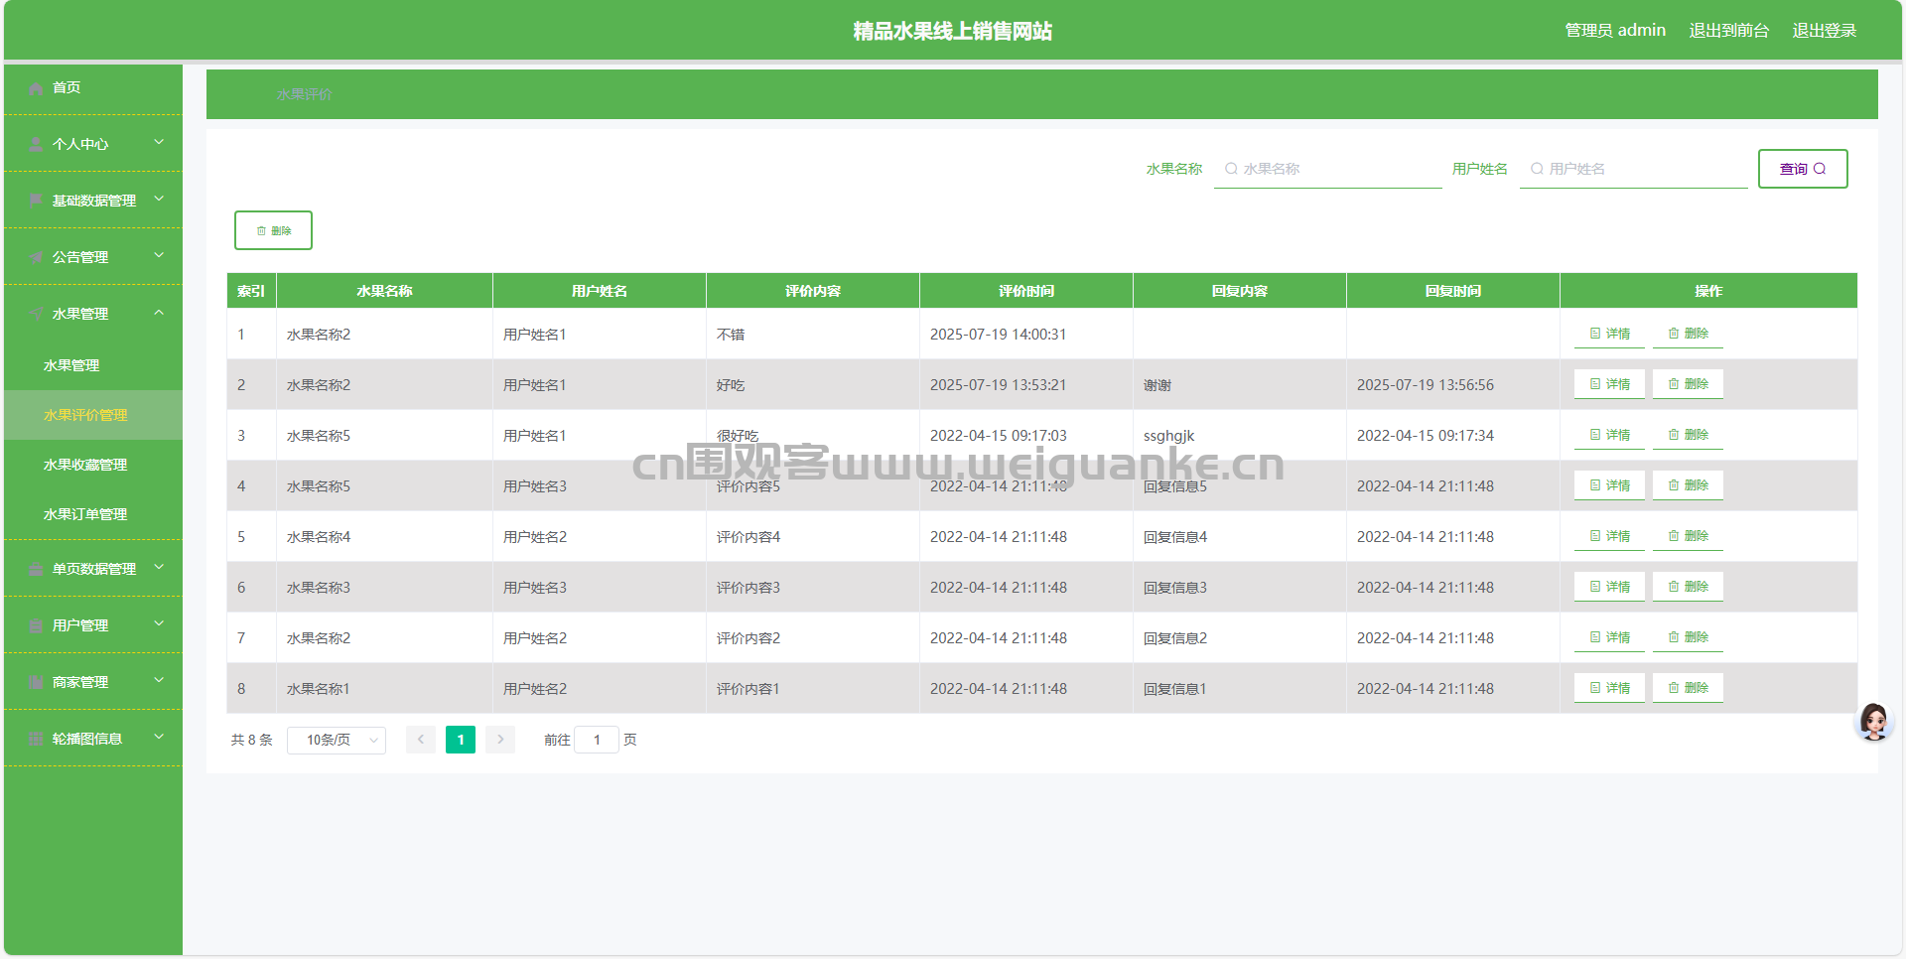Click the home icon beside 首页

tap(37, 88)
